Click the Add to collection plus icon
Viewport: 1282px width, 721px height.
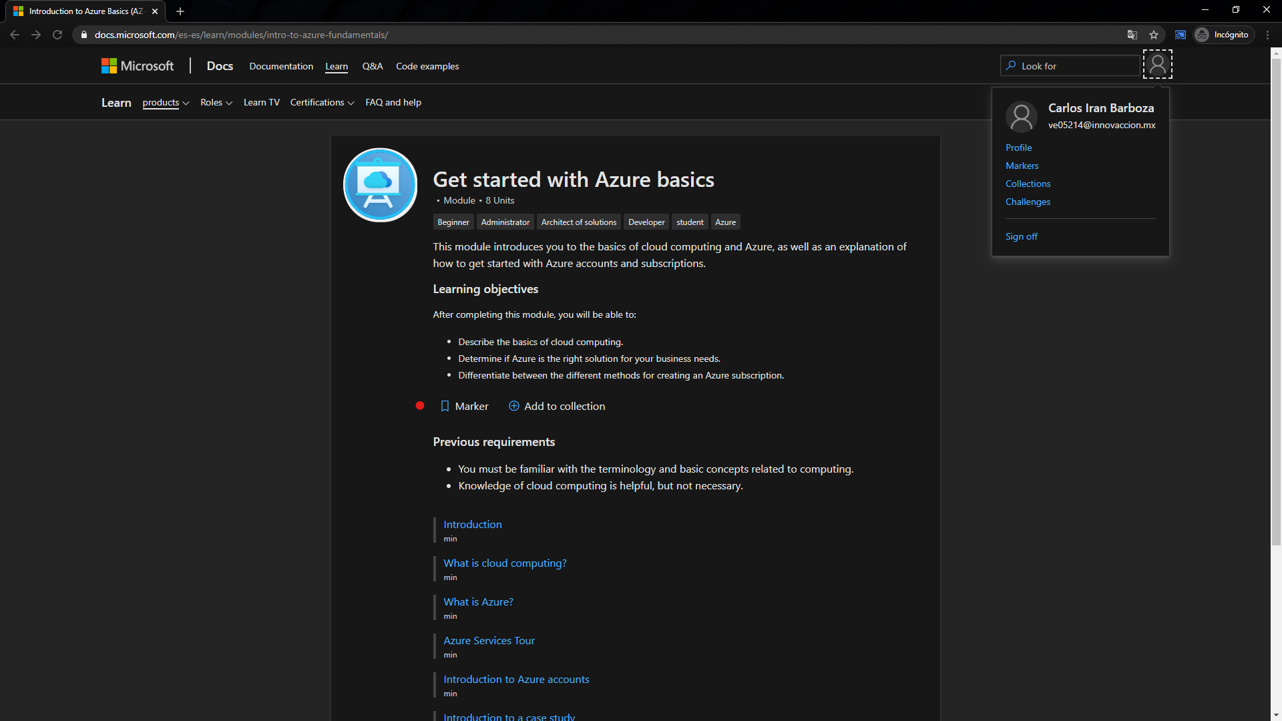pos(513,406)
